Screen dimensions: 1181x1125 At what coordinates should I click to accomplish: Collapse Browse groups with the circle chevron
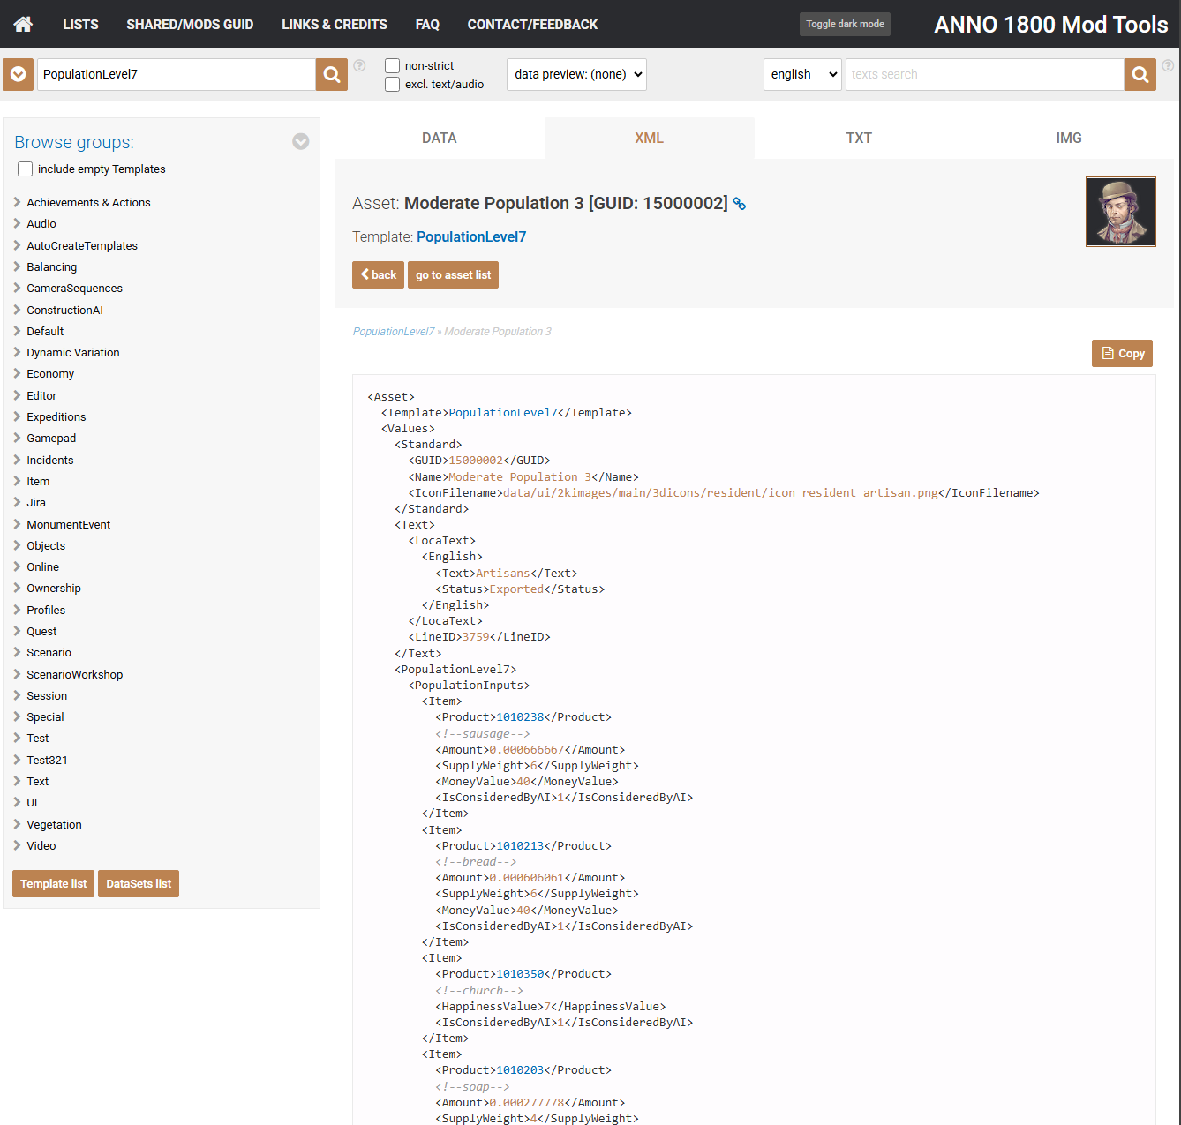pyautogui.click(x=301, y=142)
